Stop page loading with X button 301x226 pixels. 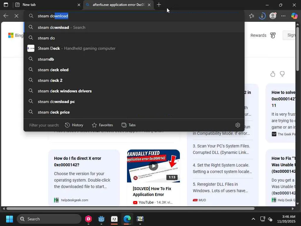[x=16, y=16]
